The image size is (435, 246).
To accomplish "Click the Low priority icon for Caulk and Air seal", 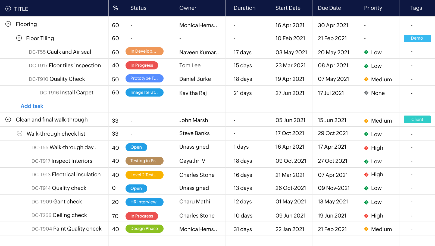I will [x=366, y=52].
